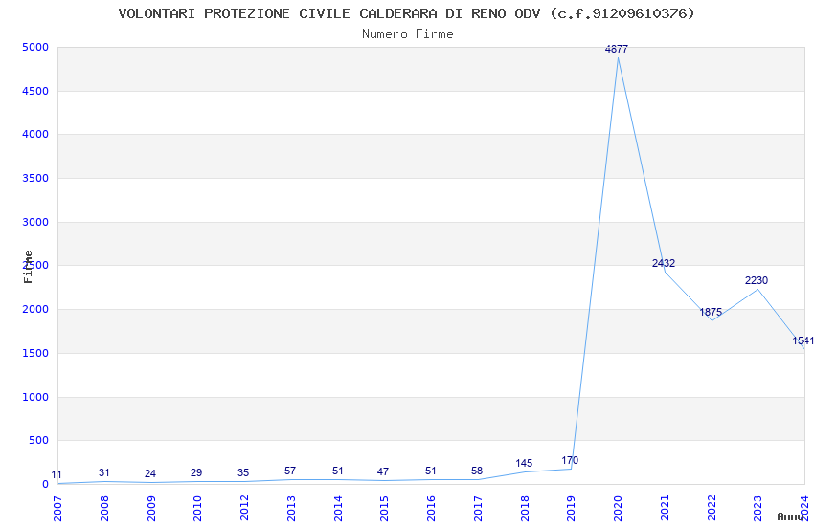Viewport: 814px width, 526px height.
Task: Click the 2023 year axis label
Action: point(757,506)
